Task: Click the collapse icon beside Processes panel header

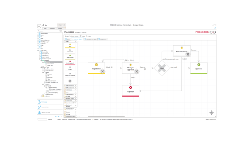Action: point(60,31)
